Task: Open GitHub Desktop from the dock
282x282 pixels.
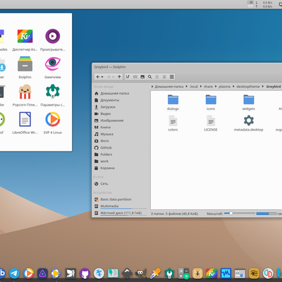Action: point(85,274)
